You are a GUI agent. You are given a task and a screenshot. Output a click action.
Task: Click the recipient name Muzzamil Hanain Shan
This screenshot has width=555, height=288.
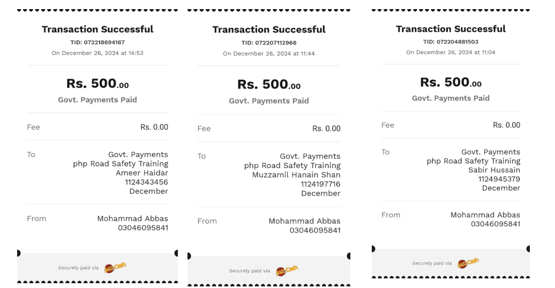[296, 175]
